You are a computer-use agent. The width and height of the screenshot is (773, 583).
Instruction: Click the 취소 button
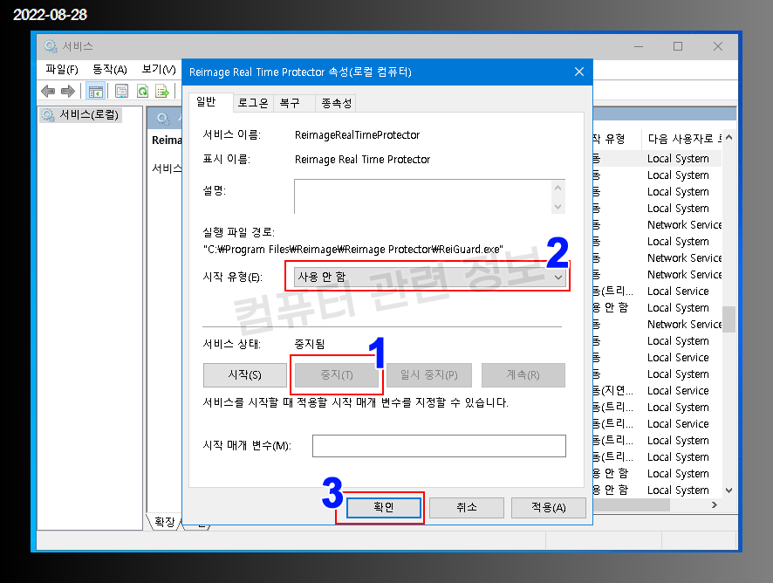(467, 508)
